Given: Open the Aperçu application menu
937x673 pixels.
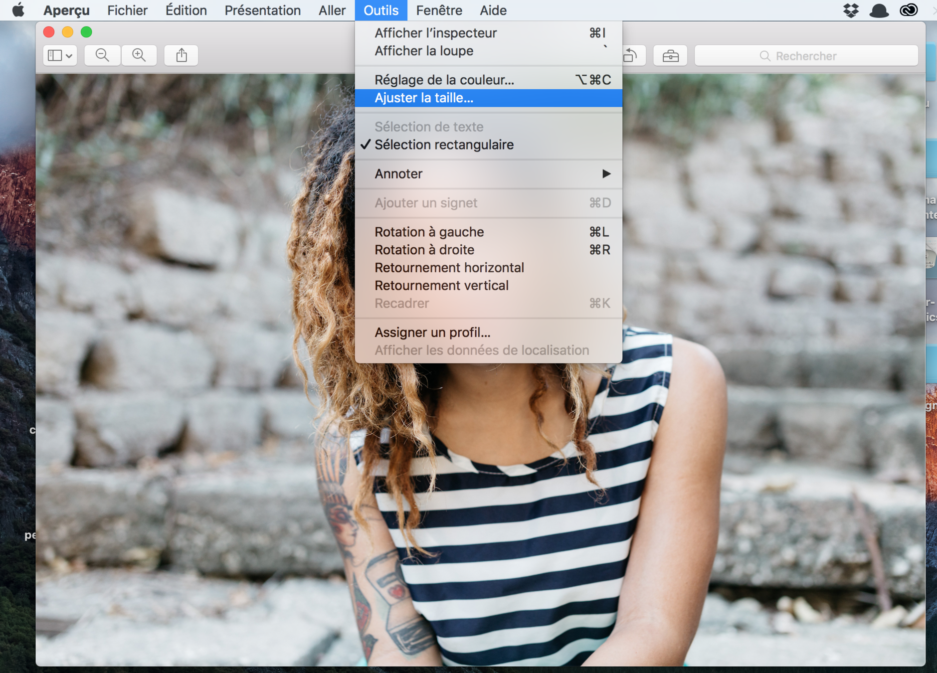Looking at the screenshot, I should pyautogui.click(x=66, y=10).
